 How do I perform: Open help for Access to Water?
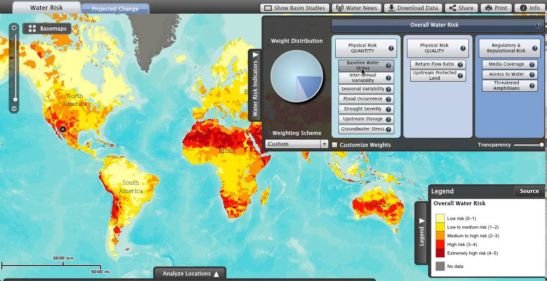point(532,74)
